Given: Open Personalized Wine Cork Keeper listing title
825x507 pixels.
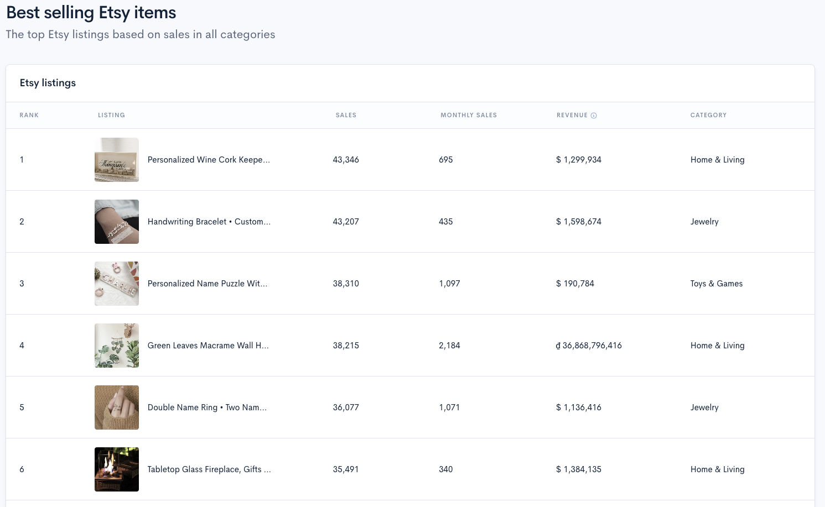Looking at the screenshot, I should coord(209,160).
